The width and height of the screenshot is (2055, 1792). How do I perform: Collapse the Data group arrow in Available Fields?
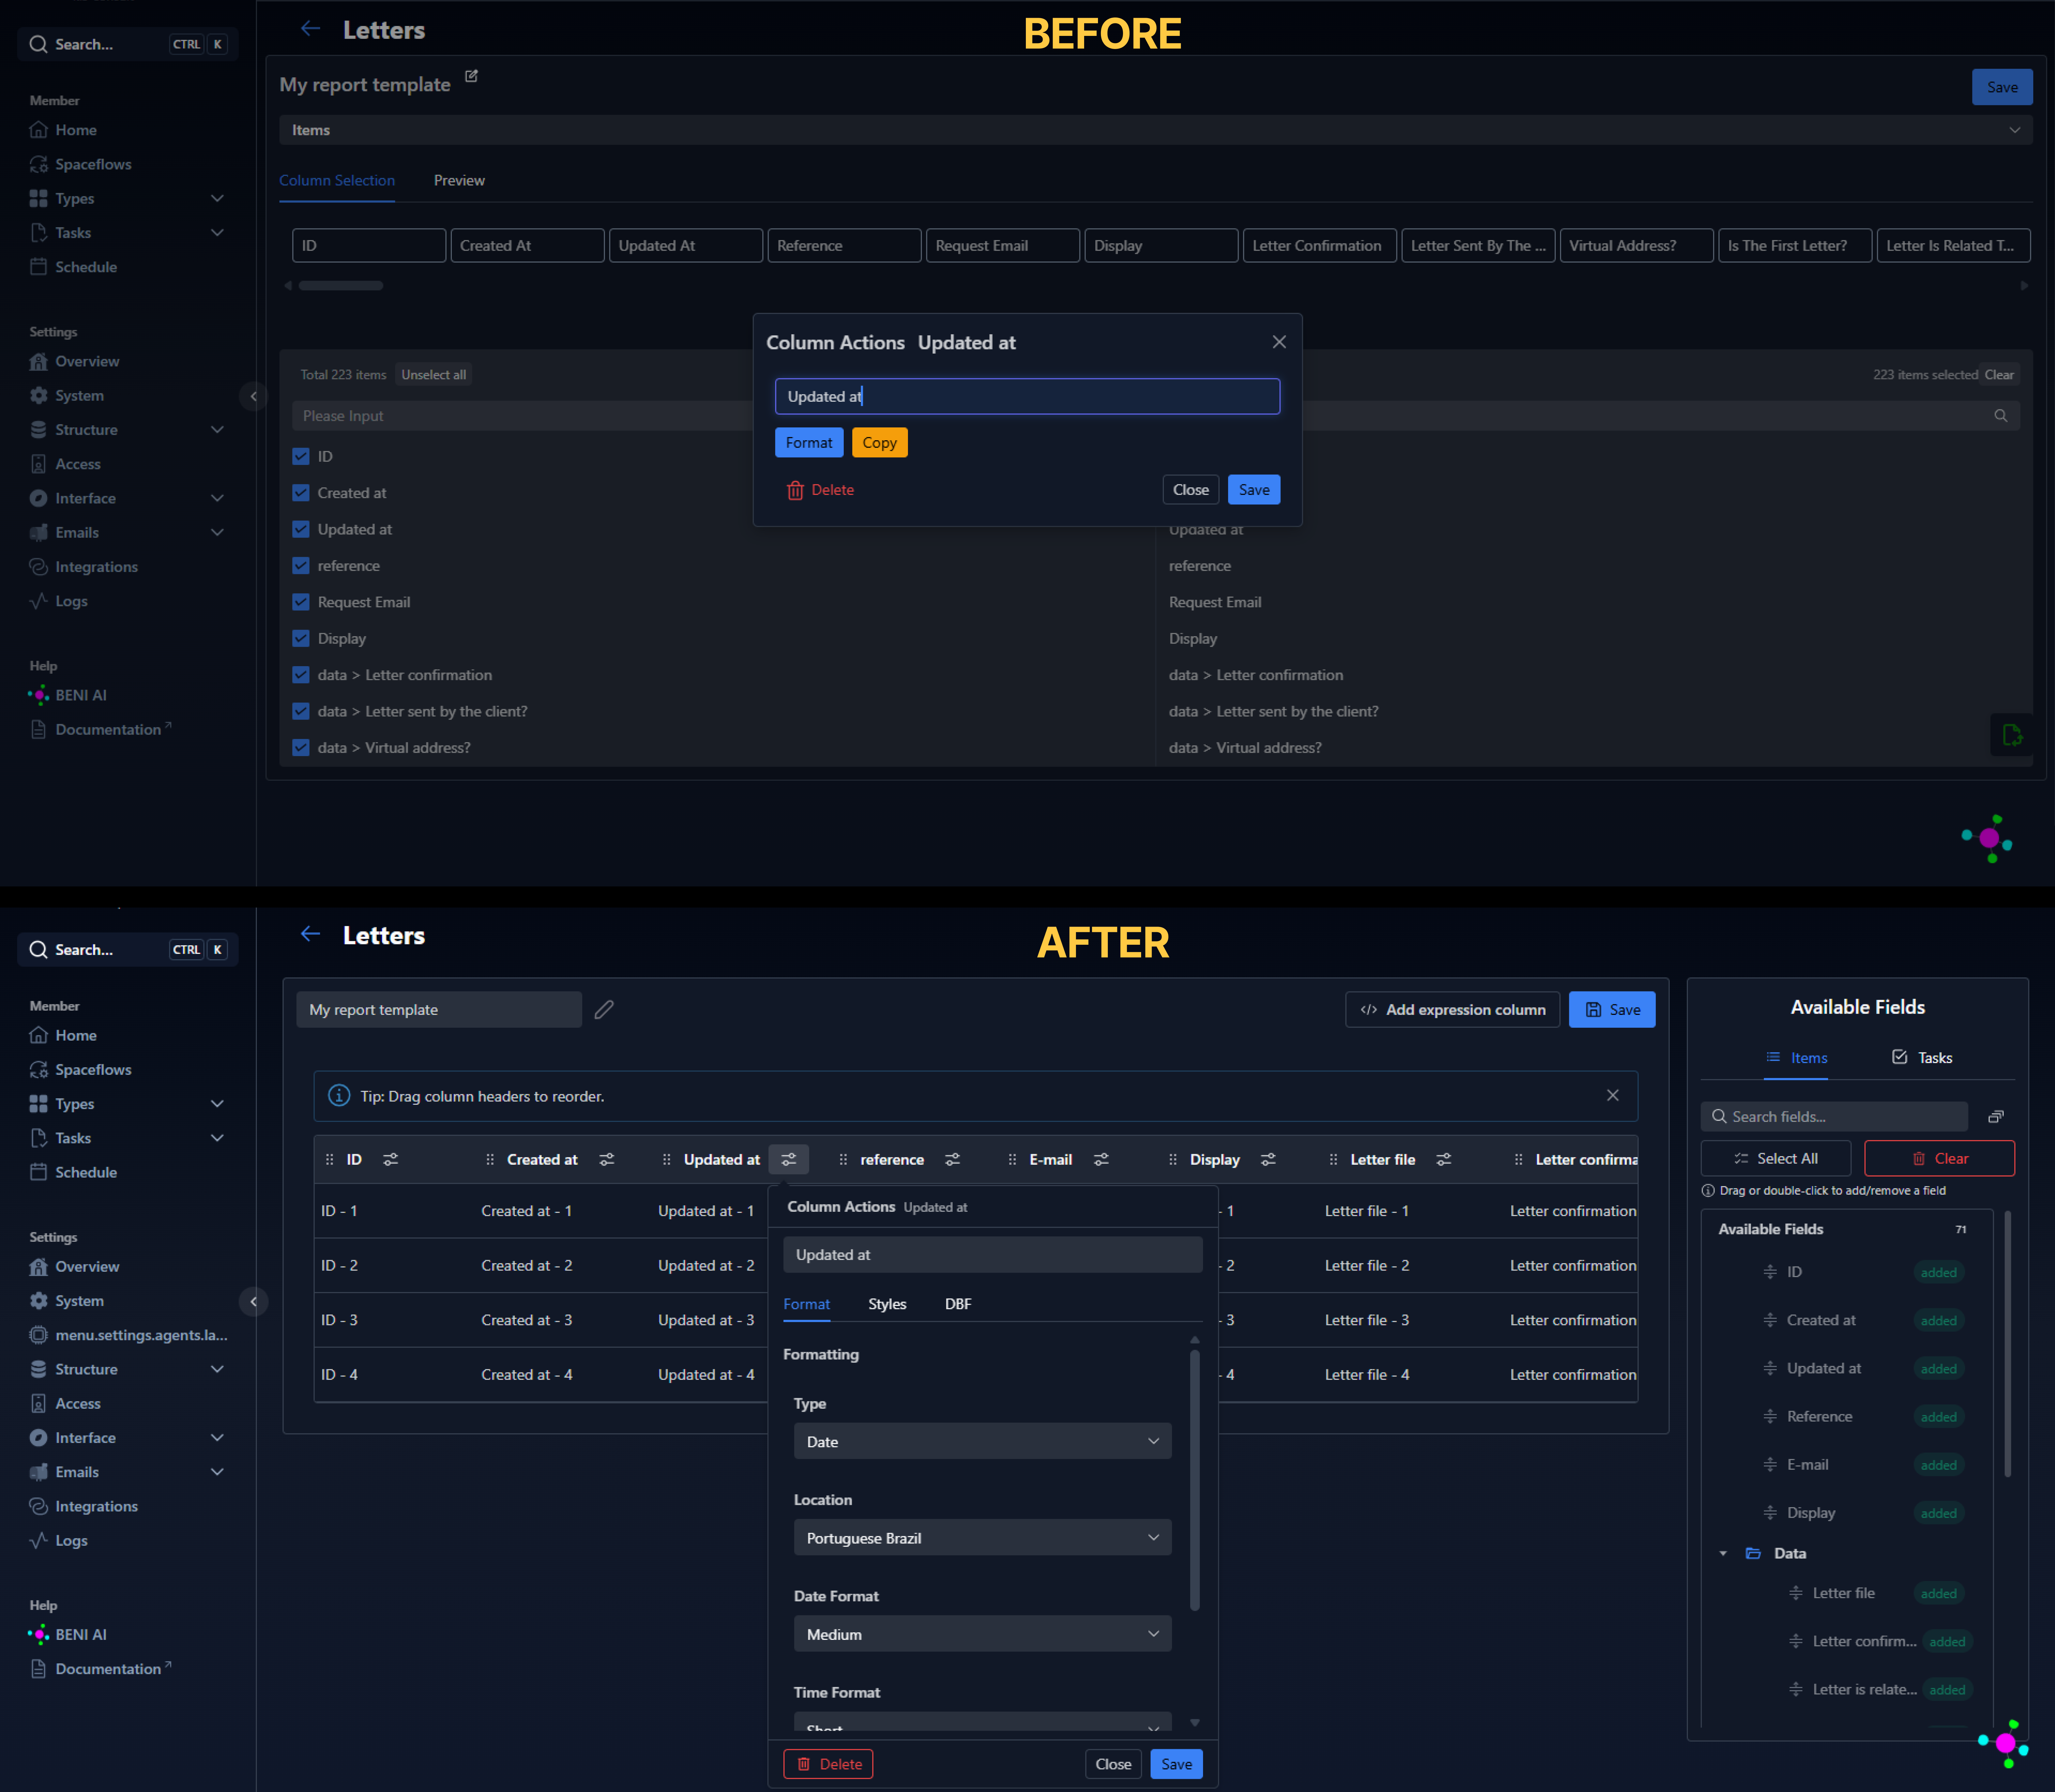click(1723, 1554)
